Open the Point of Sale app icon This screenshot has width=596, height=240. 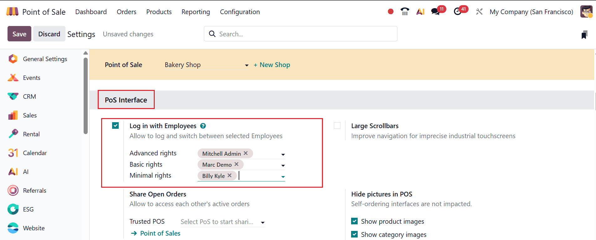(12, 12)
